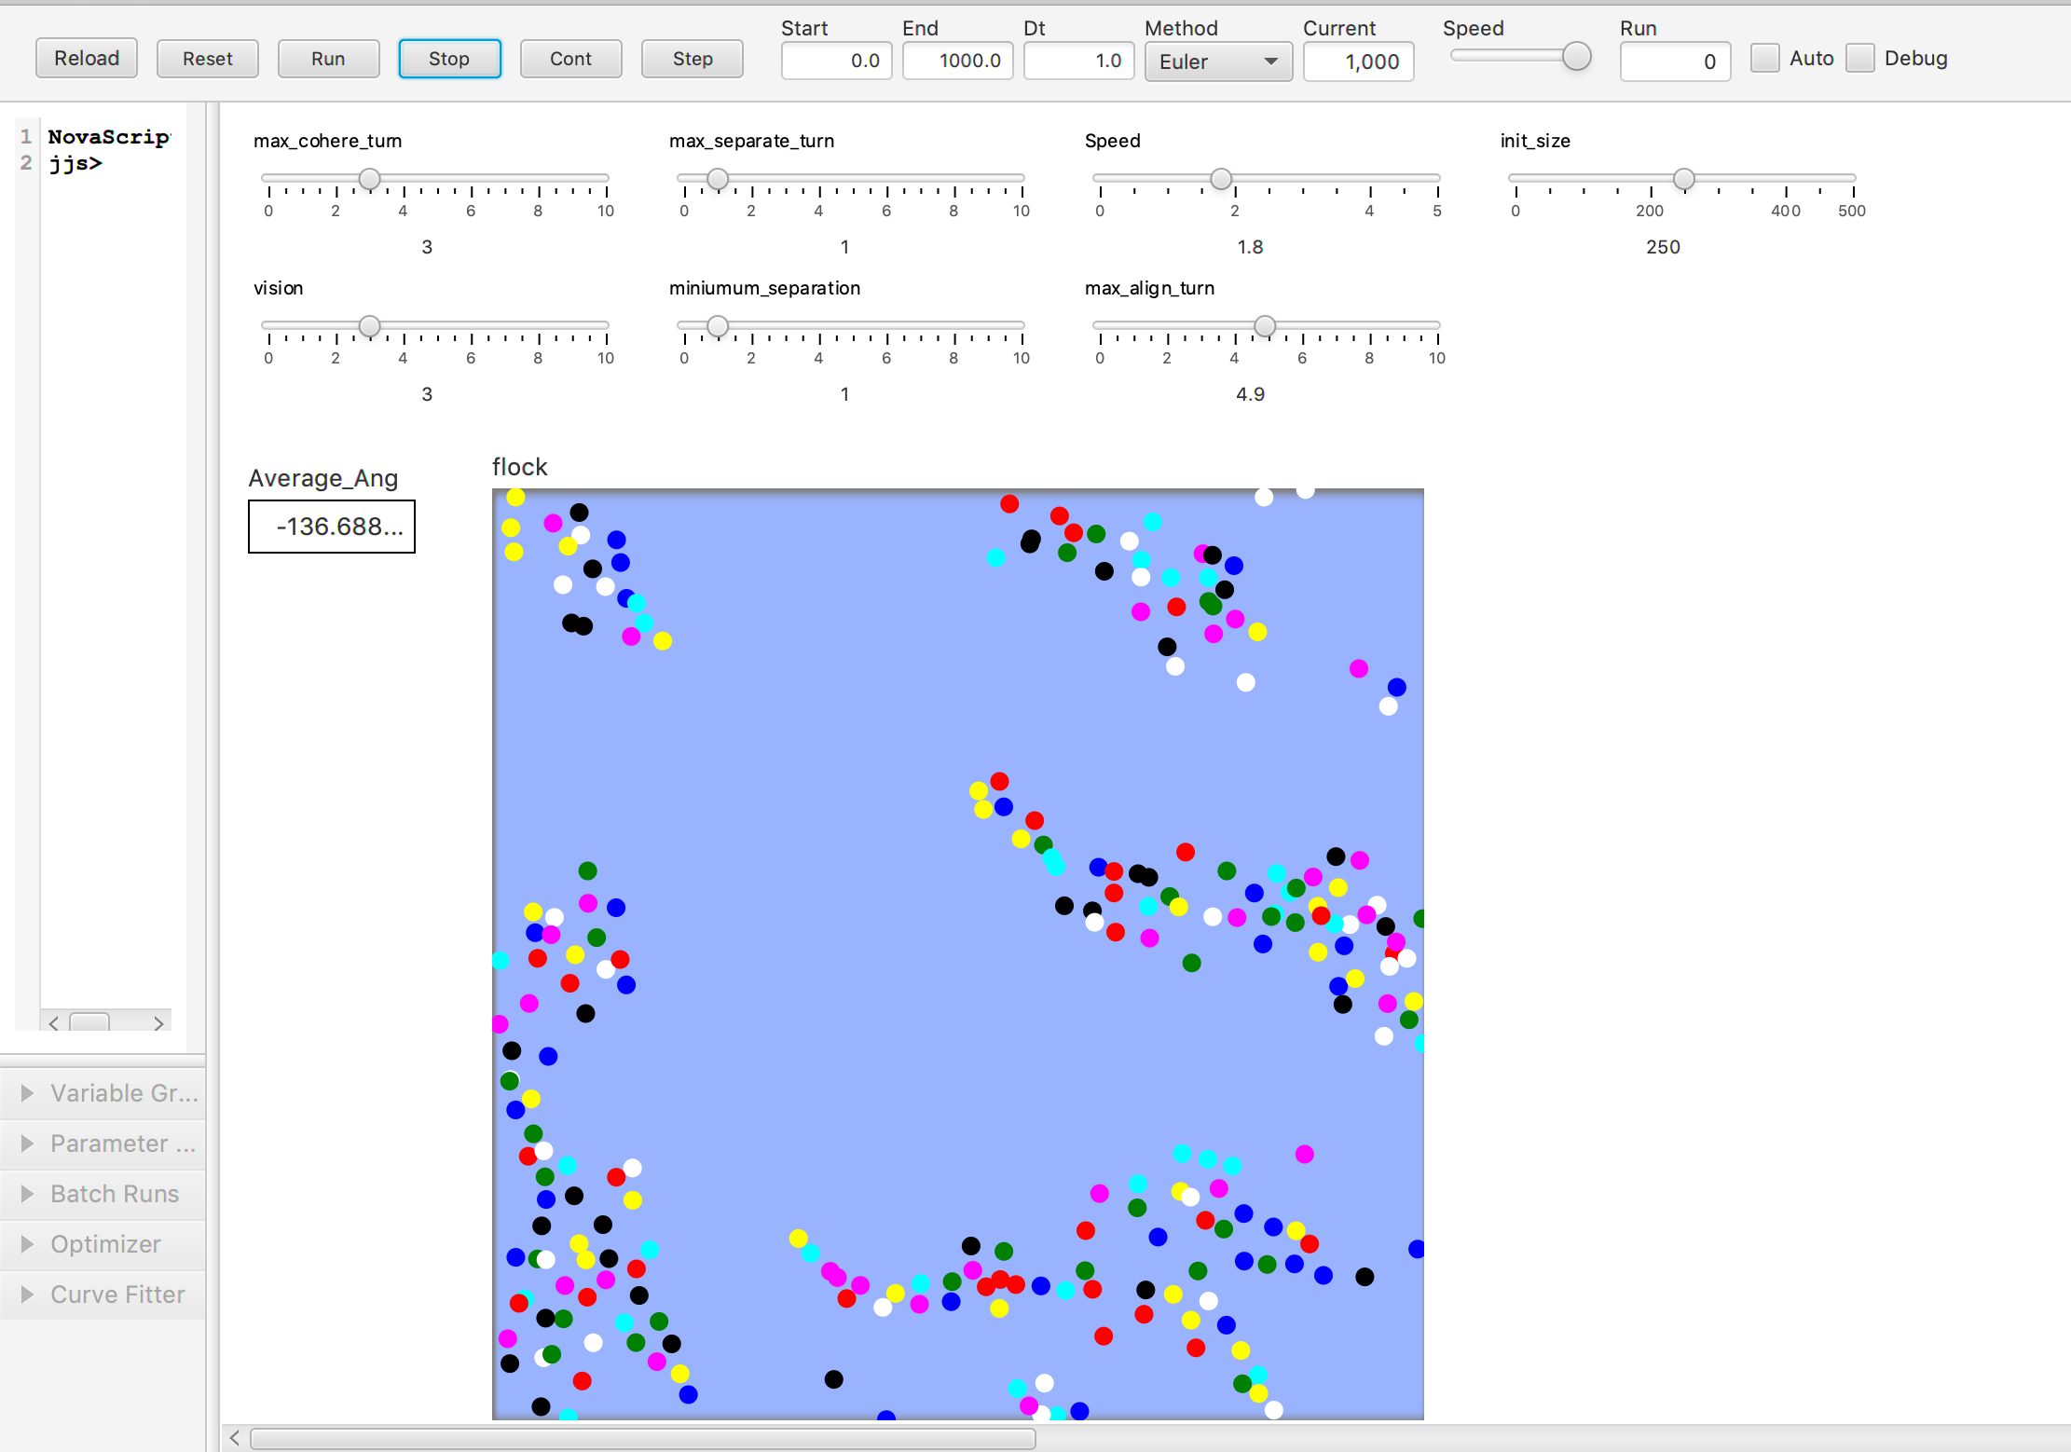Click the model Speed slider handle
The height and width of the screenshot is (1452, 2071).
1221,179
